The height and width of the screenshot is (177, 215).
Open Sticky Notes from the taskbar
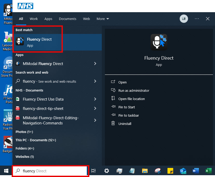pyautogui.click(x=170, y=171)
